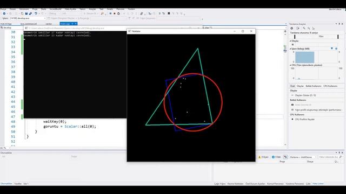This screenshot has height=194, width=346.
Task: Open Diagnostic Tools settings gear icon
Action: pos(292,28)
